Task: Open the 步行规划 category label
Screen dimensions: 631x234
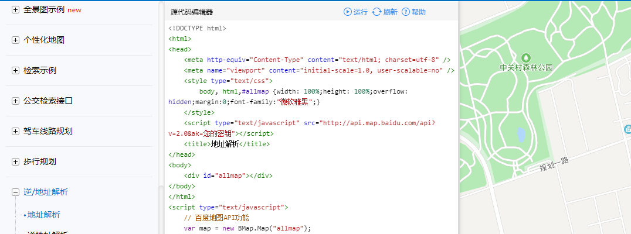Action: point(40,162)
